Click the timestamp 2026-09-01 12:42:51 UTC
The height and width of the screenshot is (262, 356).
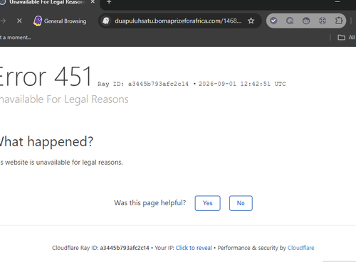coord(242,84)
